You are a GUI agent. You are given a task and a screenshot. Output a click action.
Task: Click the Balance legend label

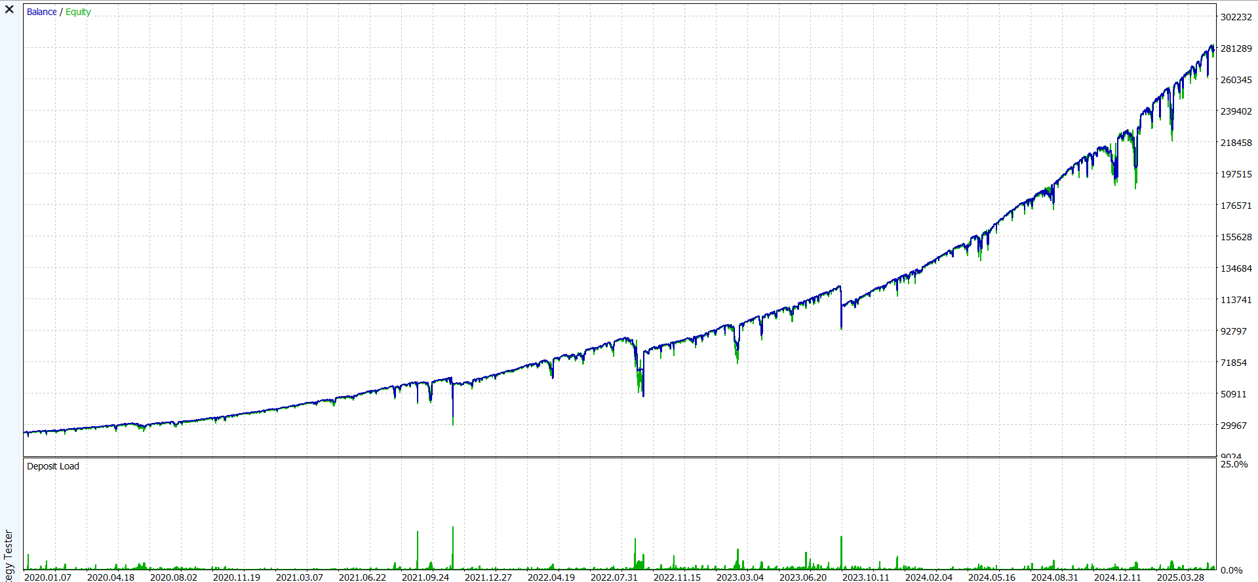tap(41, 12)
